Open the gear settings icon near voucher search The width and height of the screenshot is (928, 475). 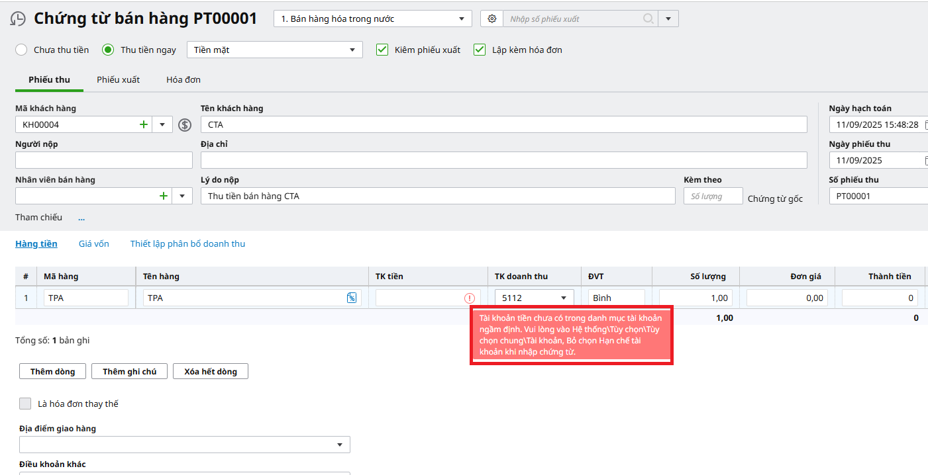click(x=491, y=19)
